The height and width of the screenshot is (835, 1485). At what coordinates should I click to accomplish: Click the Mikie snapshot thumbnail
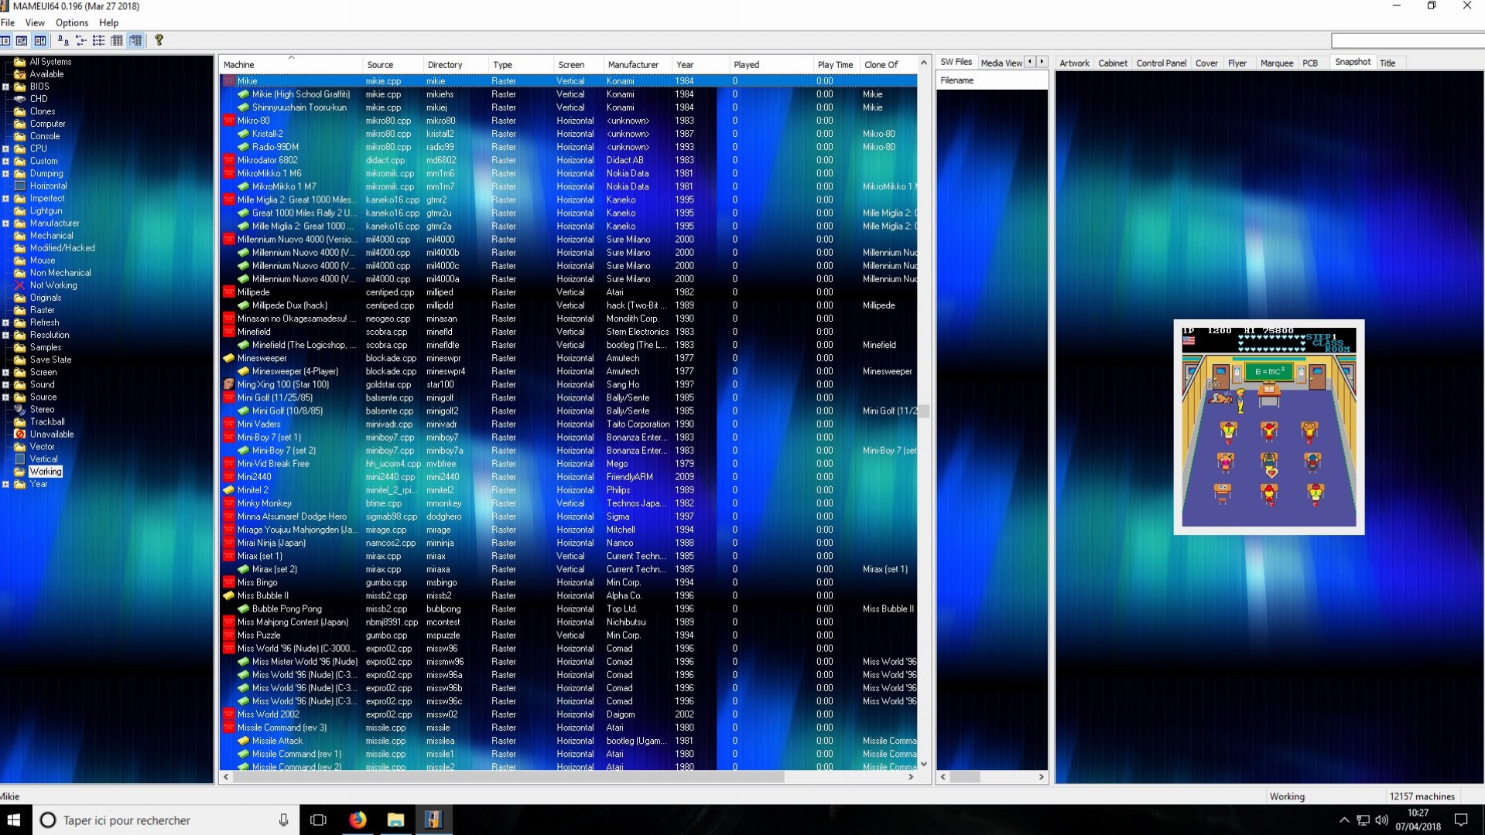click(x=1268, y=427)
